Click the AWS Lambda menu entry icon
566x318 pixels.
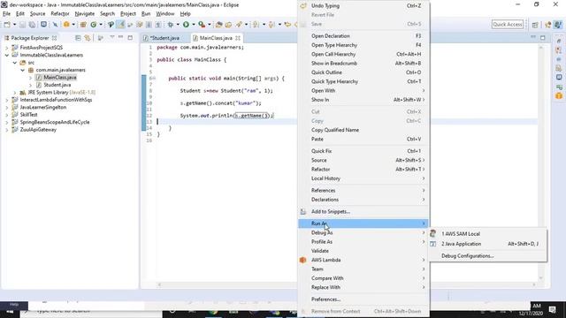[302, 260]
